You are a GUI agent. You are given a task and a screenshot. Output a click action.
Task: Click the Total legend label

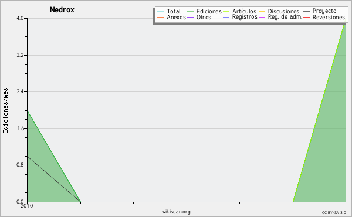(174, 11)
